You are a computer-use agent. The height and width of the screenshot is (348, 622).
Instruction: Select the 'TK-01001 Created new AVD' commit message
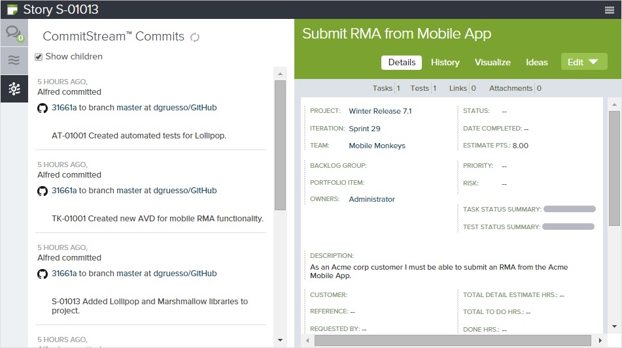[158, 219]
